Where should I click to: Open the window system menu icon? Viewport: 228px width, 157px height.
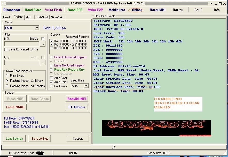coord(3,4)
